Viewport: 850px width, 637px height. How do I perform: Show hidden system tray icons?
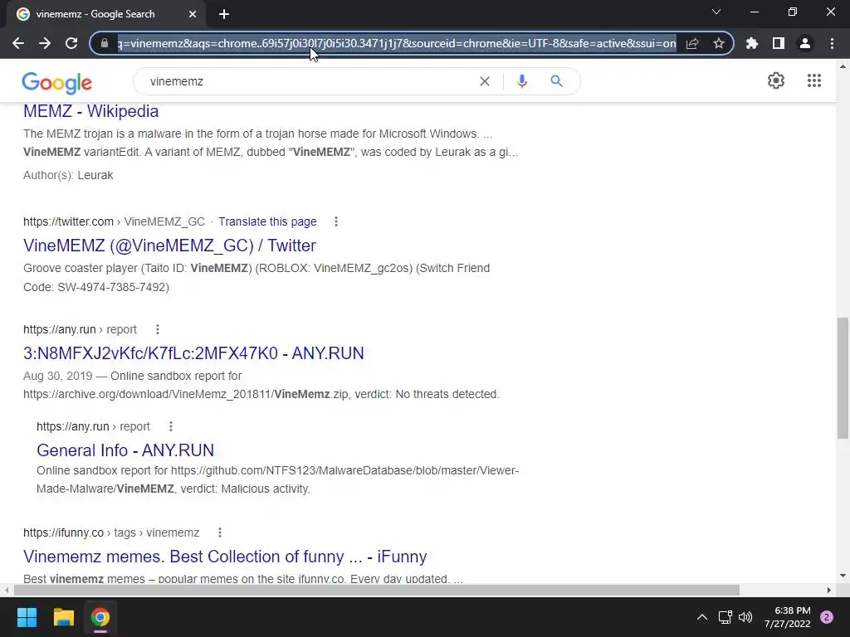click(x=702, y=617)
